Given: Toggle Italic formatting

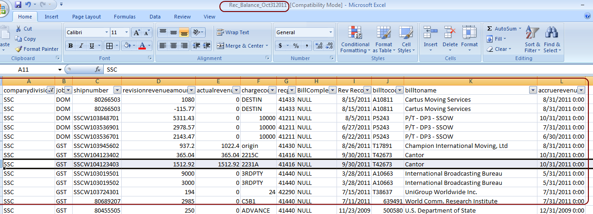Looking at the screenshot, I should [81, 46].
